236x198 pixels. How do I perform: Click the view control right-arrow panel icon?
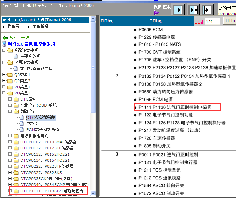point(178,10)
